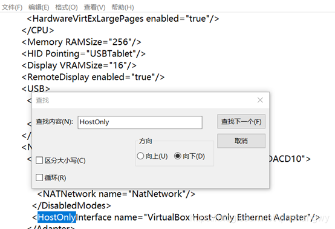Open the 帮助(H) menu
Viewport: 335px width, 229px height.
pyautogui.click(x=123, y=7)
